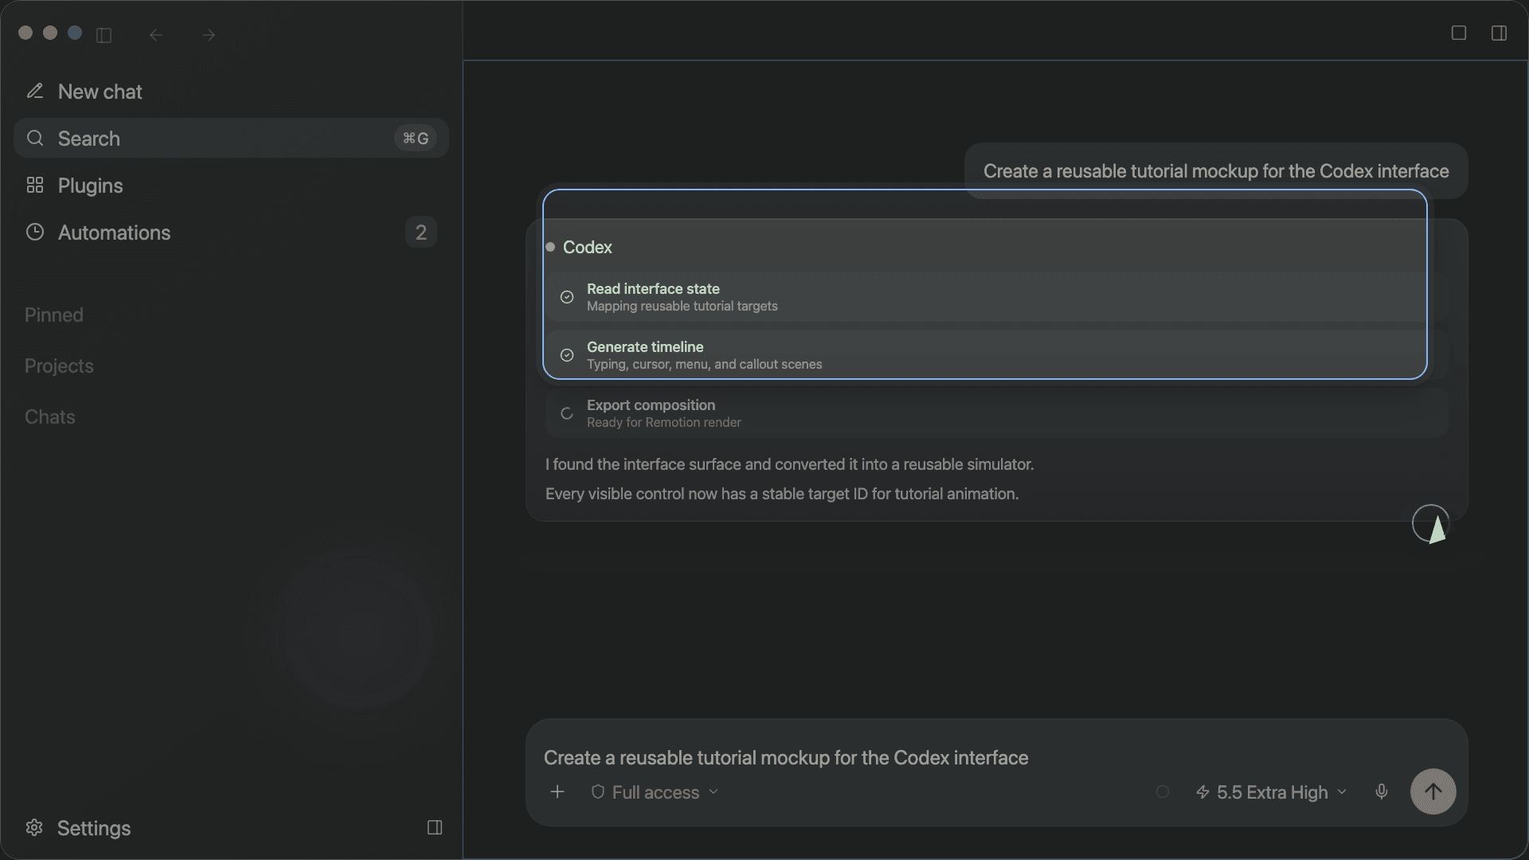
Task: Click the status dot beside Codex
Action: pyautogui.click(x=550, y=247)
